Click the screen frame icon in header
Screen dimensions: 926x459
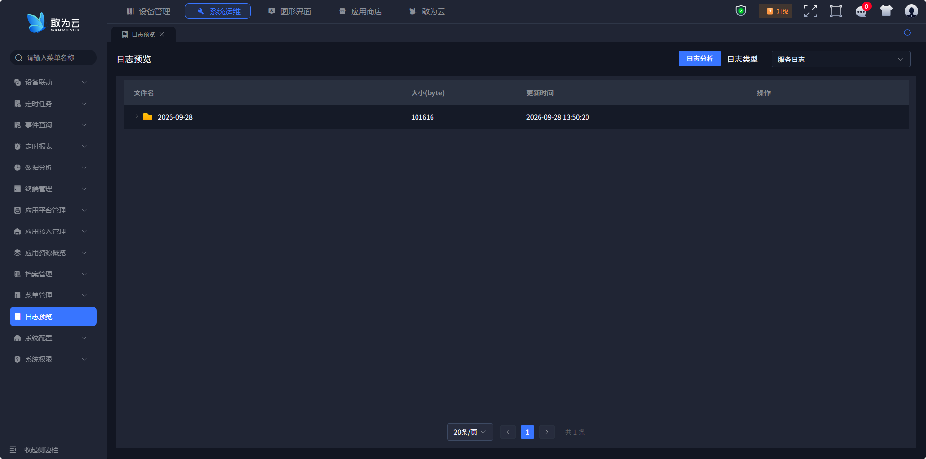click(x=836, y=11)
